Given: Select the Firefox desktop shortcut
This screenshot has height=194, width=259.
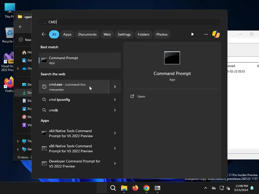Looking at the screenshot, I should click(9, 84).
